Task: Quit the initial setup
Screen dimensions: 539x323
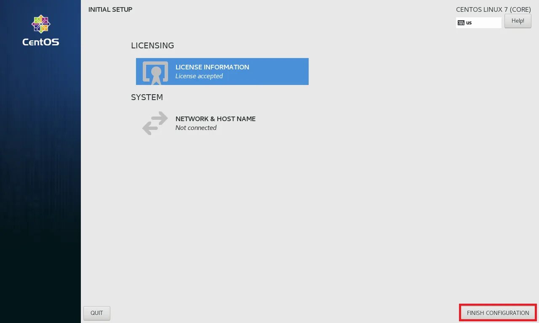Action: [97, 313]
